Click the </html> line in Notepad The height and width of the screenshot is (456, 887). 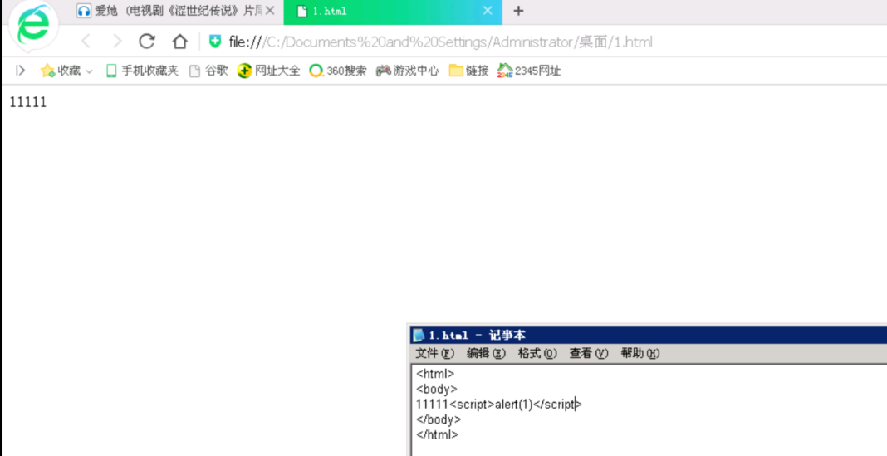(x=438, y=434)
